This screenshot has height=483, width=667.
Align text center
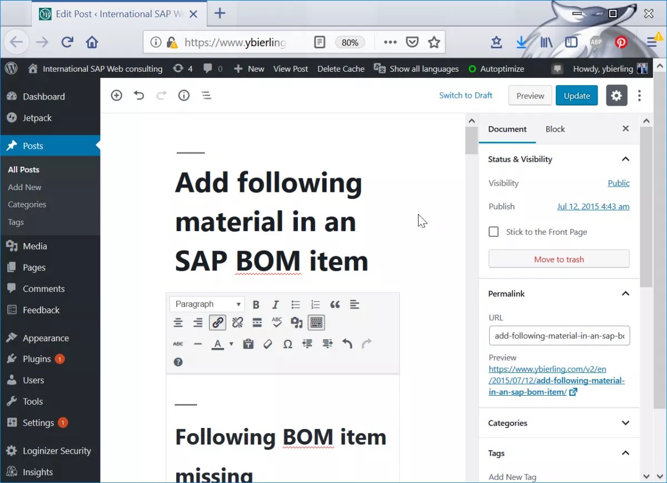178,323
